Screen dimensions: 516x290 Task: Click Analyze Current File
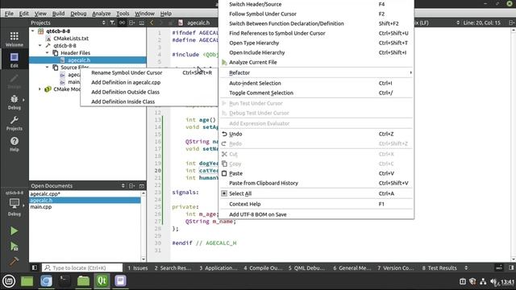(x=317, y=62)
